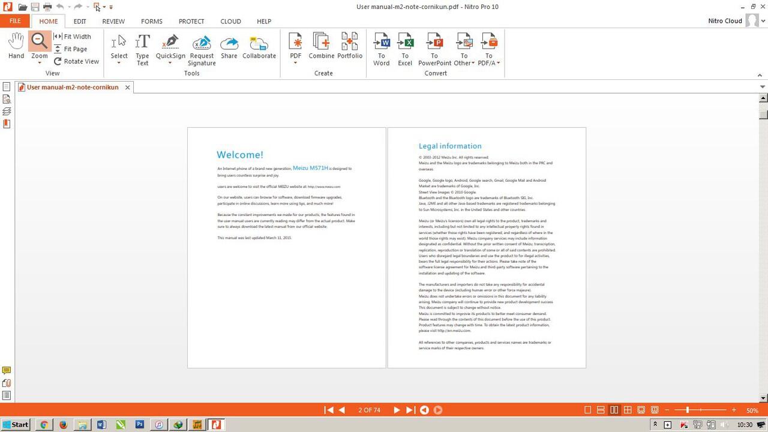The width and height of the screenshot is (768, 432).
Task: Expand the PDF create dropdown
Action: click(296, 63)
